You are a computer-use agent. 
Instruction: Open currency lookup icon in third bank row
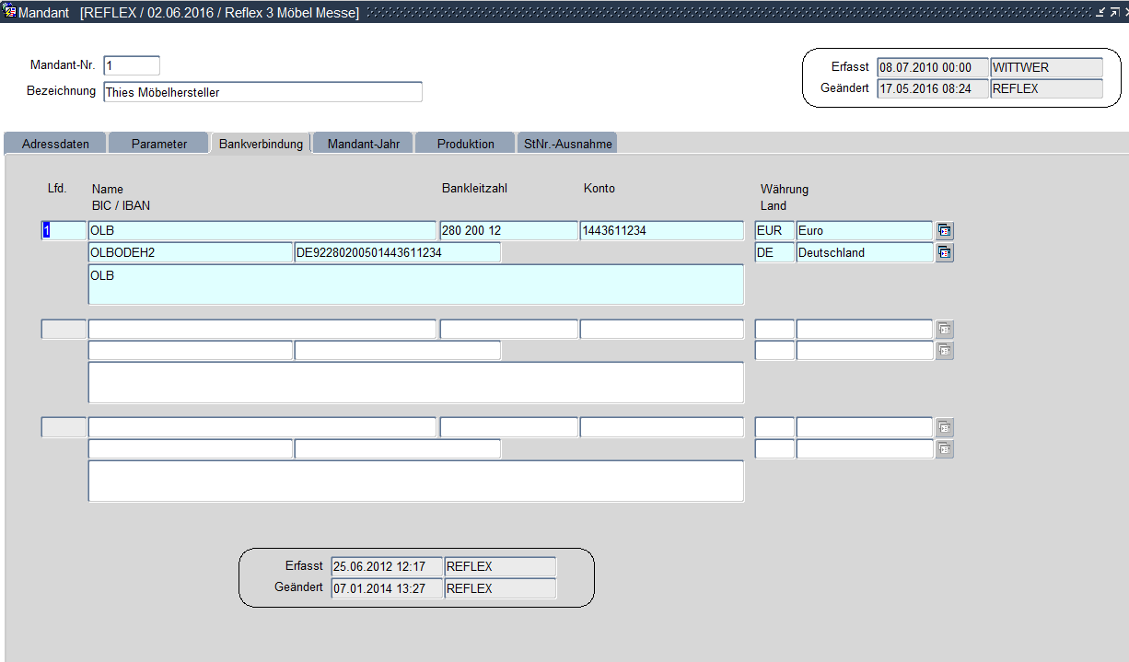point(944,428)
